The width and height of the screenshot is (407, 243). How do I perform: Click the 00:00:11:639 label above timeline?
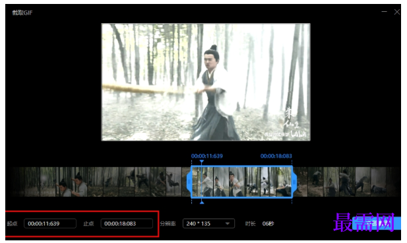(207, 156)
